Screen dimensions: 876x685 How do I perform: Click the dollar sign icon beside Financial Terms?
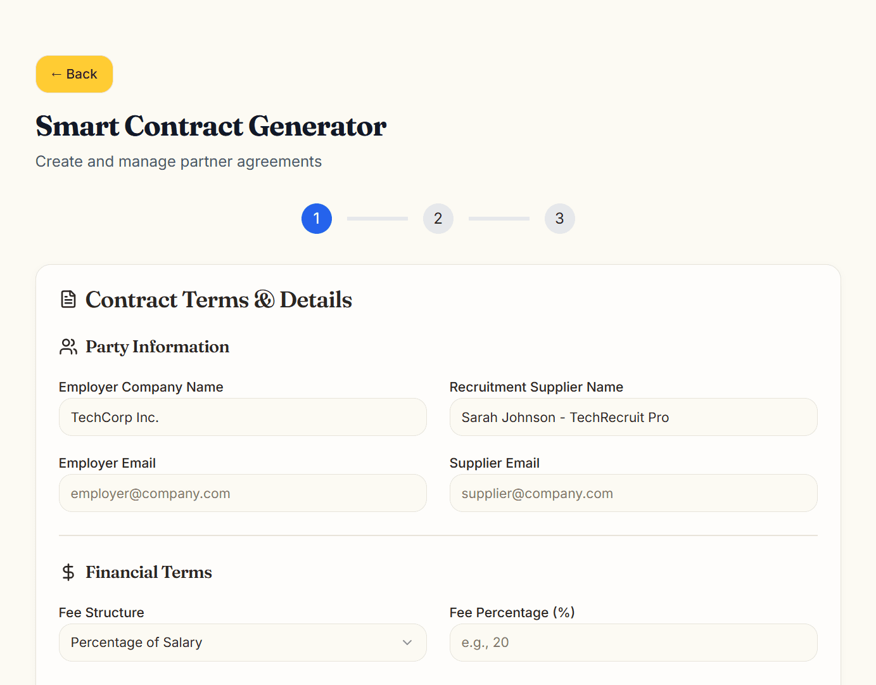click(68, 572)
